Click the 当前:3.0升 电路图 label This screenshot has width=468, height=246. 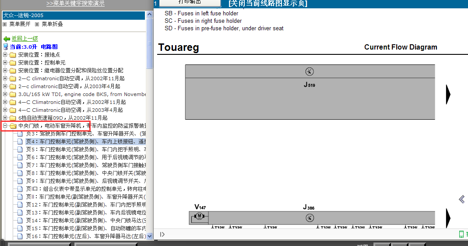pyautogui.click(x=34, y=46)
